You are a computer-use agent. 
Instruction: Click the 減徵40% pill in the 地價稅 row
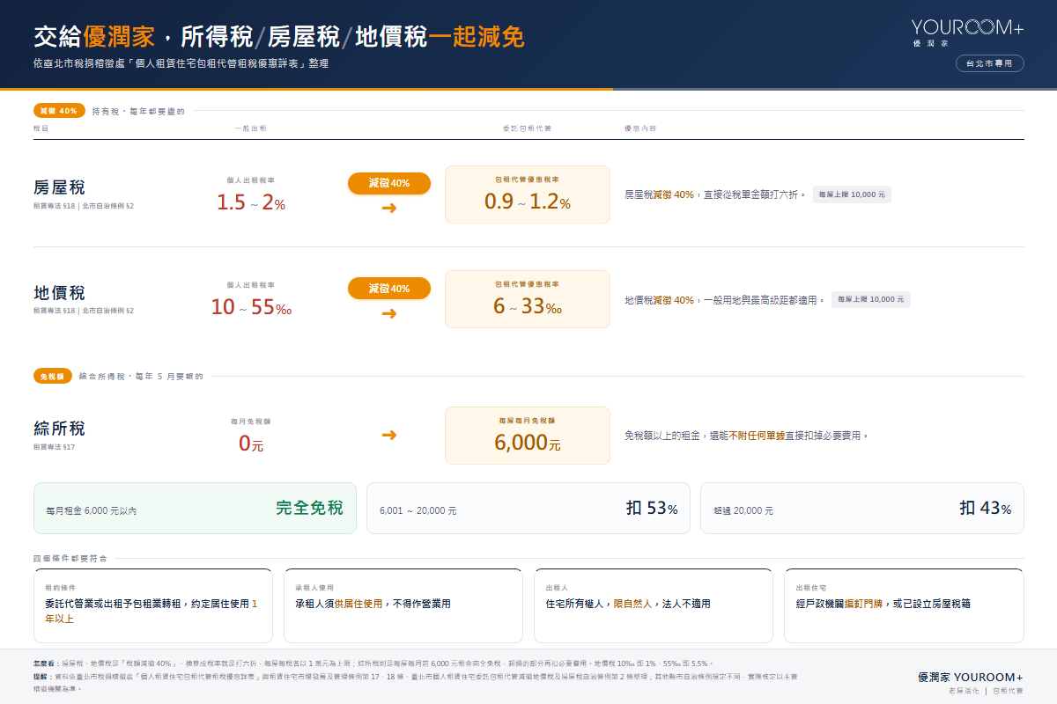pyautogui.click(x=389, y=289)
